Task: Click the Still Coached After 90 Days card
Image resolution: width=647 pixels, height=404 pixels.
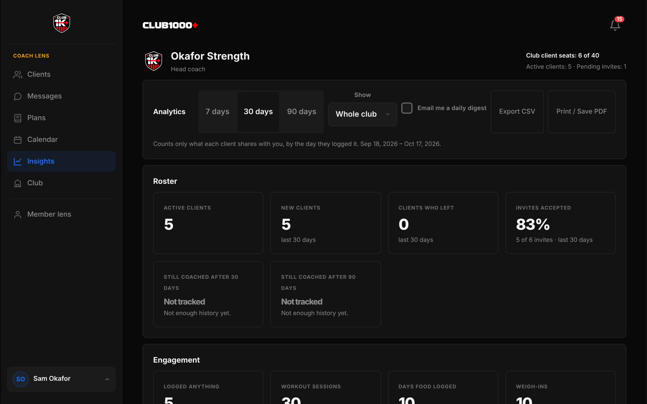Action: tap(325, 294)
